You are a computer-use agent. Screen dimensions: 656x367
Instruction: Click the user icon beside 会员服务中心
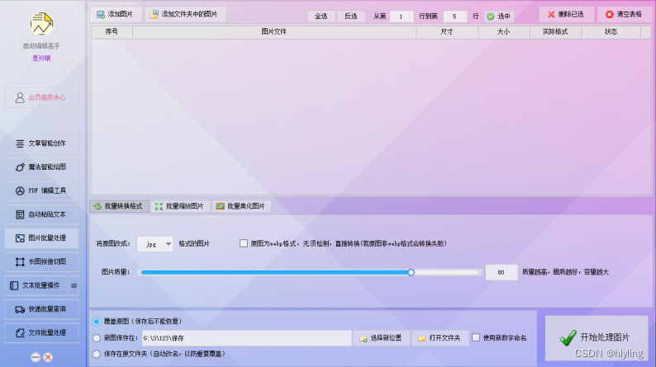click(20, 97)
